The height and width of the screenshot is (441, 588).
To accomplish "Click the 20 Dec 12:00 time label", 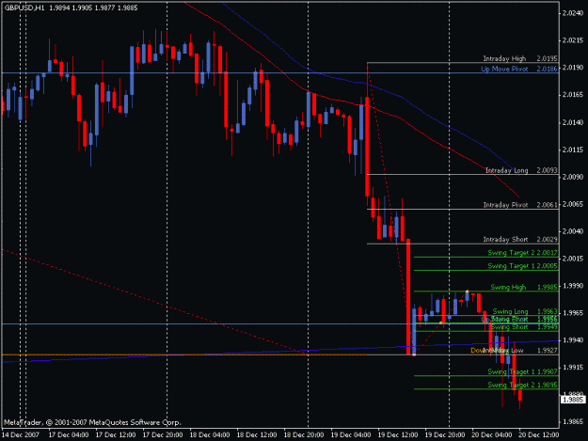I will click(539, 435).
